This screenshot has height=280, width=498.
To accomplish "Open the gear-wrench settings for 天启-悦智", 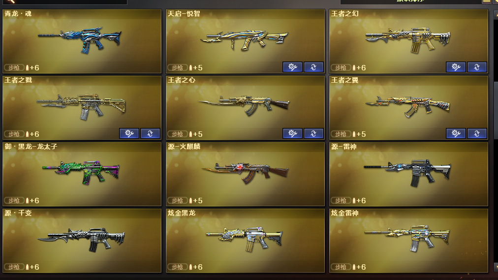I will 292,67.
